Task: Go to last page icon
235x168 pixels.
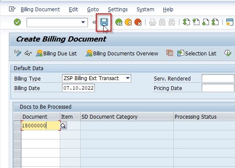Action: click(x=215, y=22)
